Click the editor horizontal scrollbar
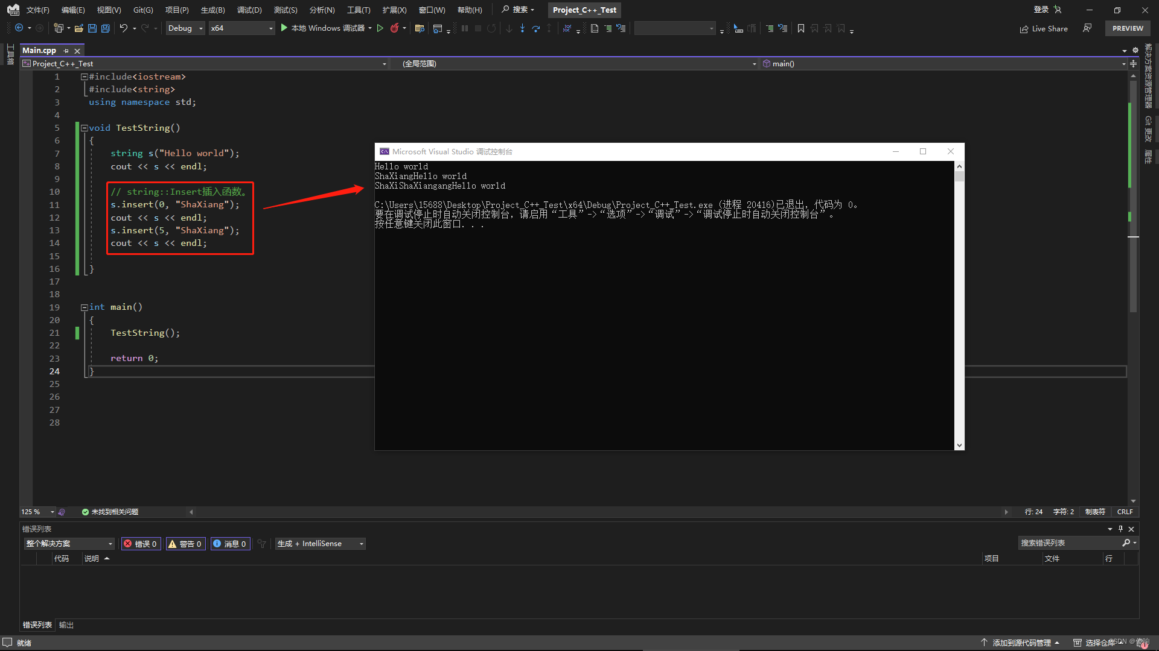This screenshot has height=651, width=1159. pyautogui.click(x=599, y=512)
